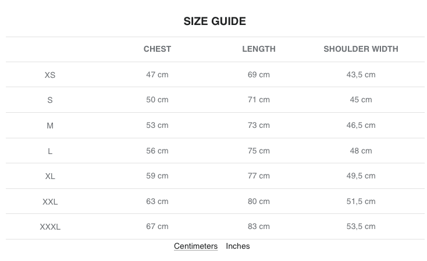Select the XXL size row label
The image size is (427, 261).
point(50,202)
